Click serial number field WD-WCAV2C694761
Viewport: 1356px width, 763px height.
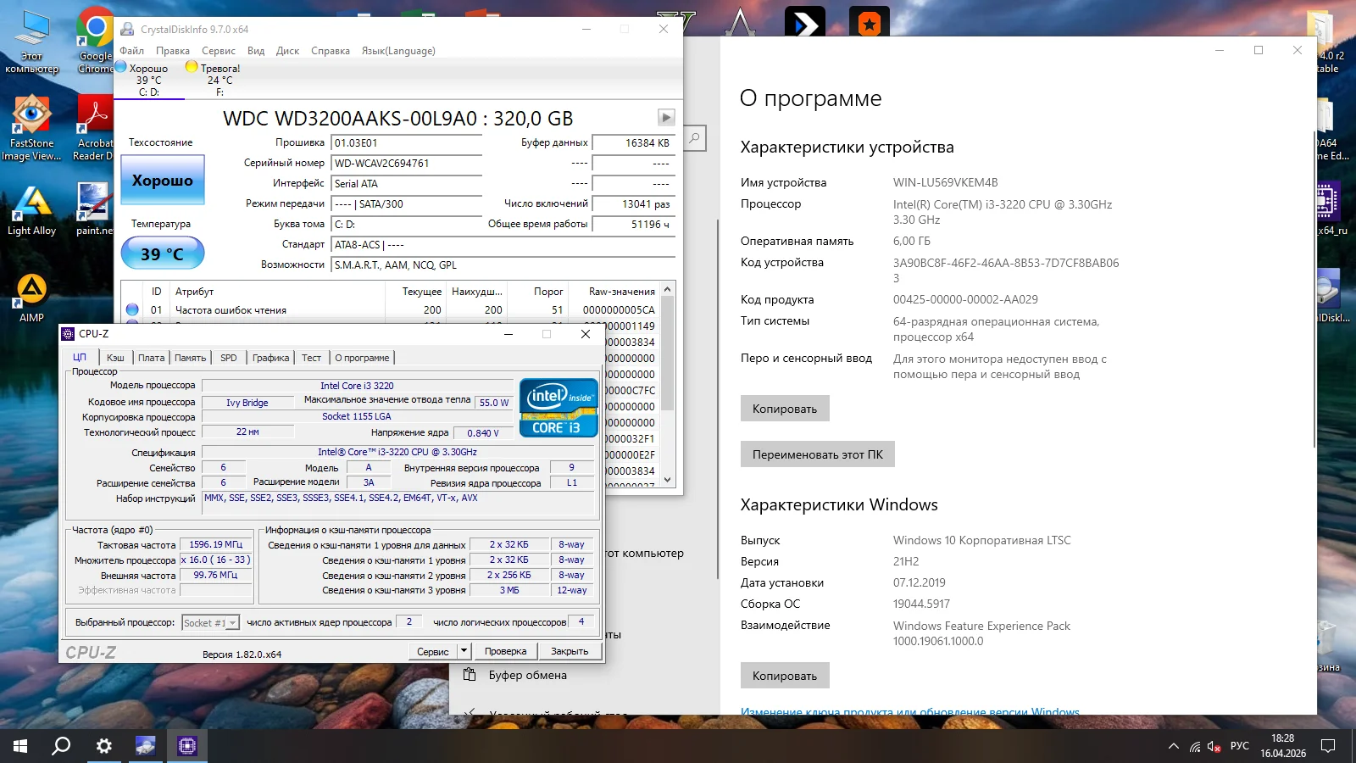(407, 164)
